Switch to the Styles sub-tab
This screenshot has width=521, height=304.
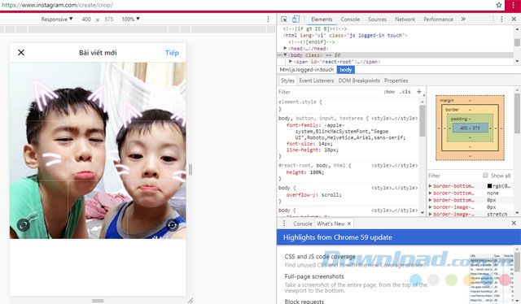click(x=287, y=80)
